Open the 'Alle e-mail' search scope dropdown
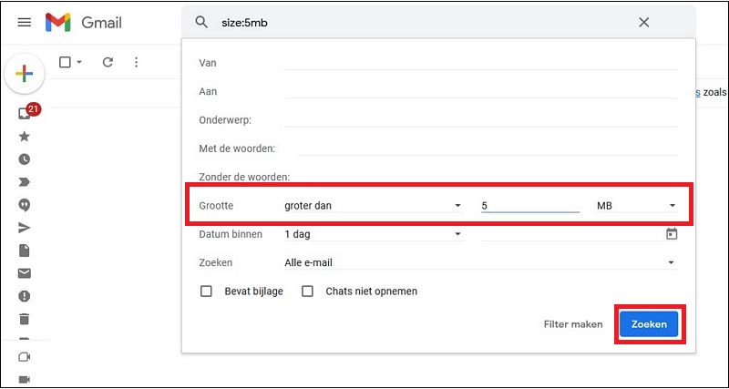Viewport: 729px width, 389px height. coord(481,262)
